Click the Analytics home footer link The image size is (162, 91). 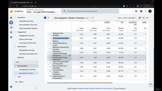pos(83,88)
